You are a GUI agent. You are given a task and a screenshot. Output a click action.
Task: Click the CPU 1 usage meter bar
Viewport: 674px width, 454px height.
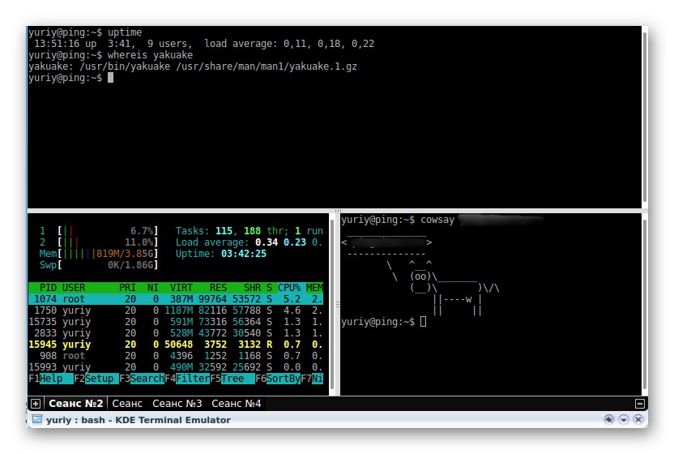pos(99,231)
